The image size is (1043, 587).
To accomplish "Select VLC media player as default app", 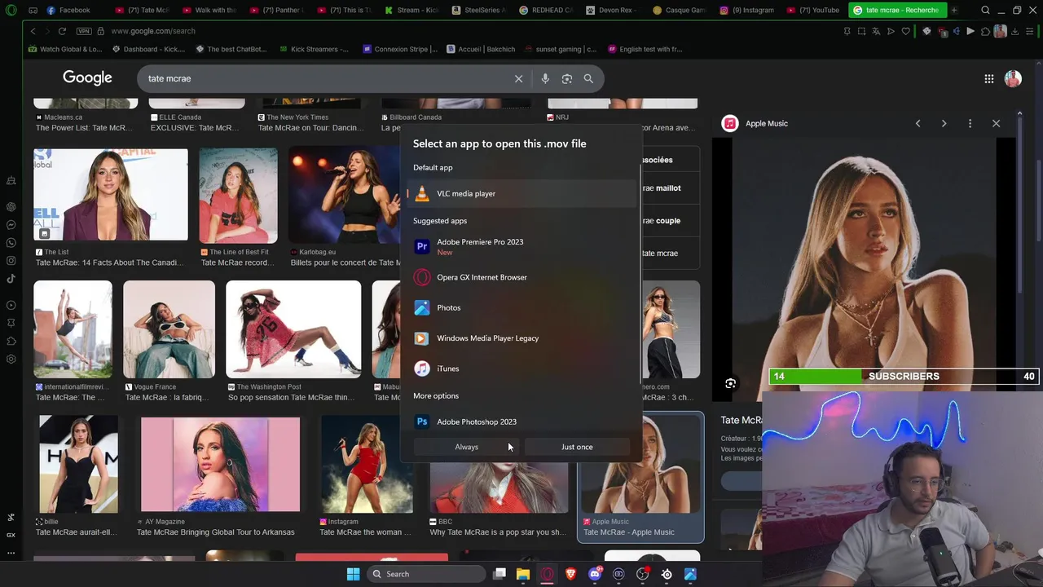I will pyautogui.click(x=521, y=194).
